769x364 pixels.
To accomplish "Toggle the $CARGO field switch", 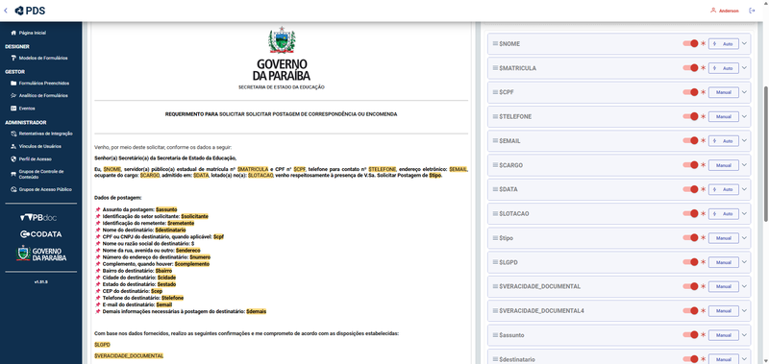I will [x=690, y=165].
